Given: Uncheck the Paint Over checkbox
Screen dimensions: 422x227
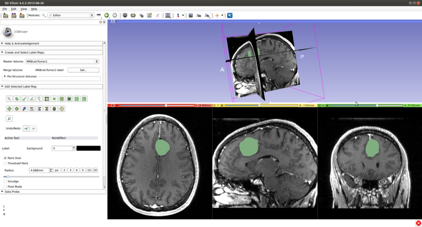Looking at the screenshot, I should [5, 158].
